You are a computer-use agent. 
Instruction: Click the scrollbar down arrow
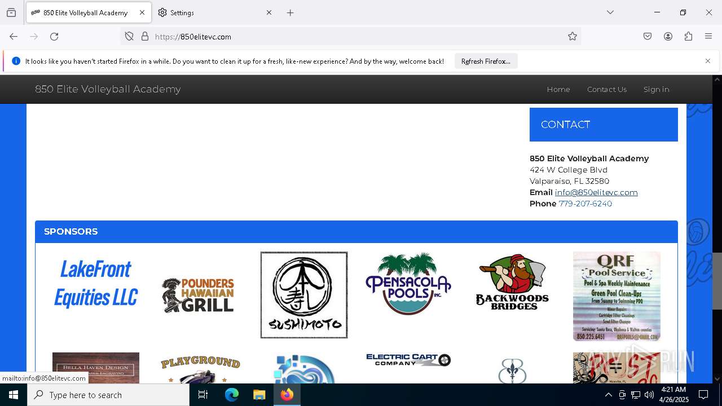click(x=717, y=379)
